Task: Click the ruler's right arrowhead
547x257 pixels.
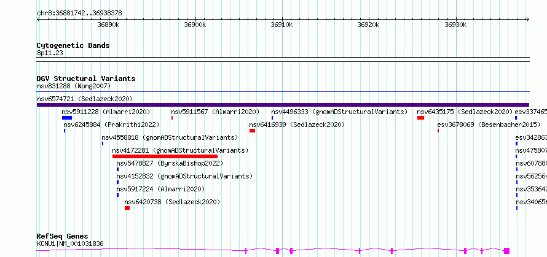Action: click(x=527, y=19)
